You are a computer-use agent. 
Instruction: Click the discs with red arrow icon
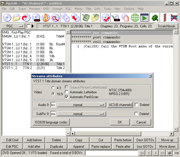coord(75,17)
